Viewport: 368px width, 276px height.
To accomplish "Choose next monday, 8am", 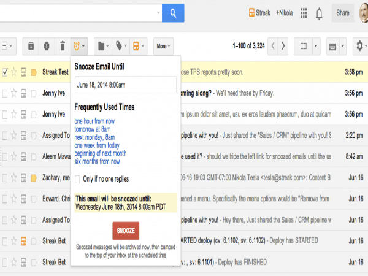I will point(94,137).
